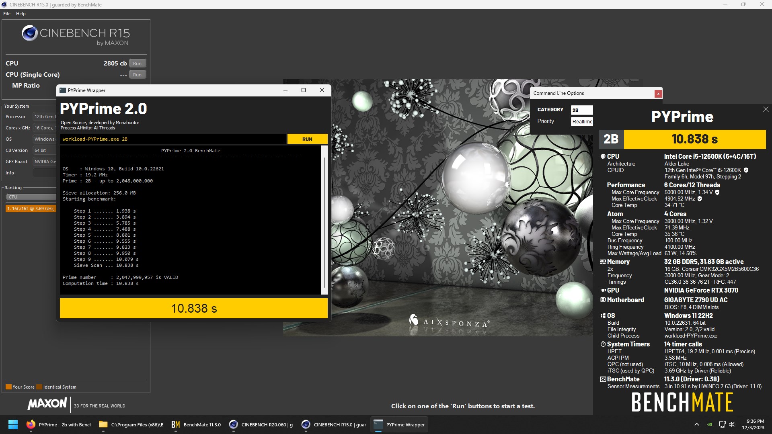Switch to CINEBENCH R15.0 taskbar item

[x=334, y=424]
